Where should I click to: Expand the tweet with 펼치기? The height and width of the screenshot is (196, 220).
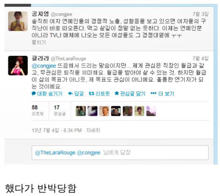point(39,42)
